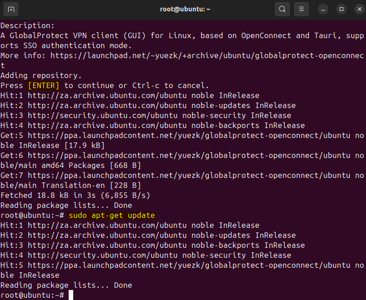The image size is (366, 300).
Task: Click the 'Description:' line at the top
Action: coord(27,25)
